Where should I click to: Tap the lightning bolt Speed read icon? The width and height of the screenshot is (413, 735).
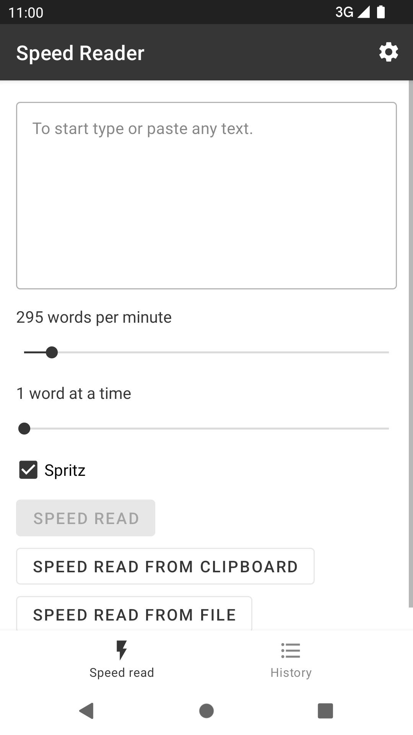[x=122, y=650]
